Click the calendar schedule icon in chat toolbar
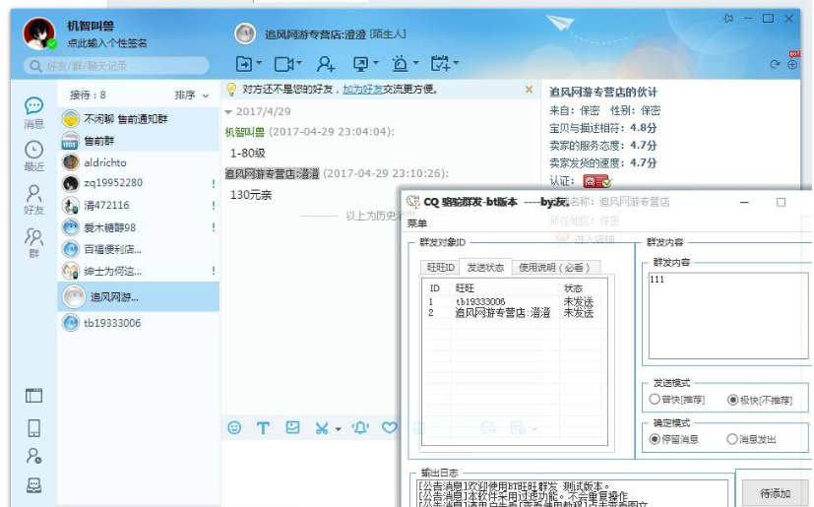Viewport: 814px width, 507px height. [x=441, y=63]
